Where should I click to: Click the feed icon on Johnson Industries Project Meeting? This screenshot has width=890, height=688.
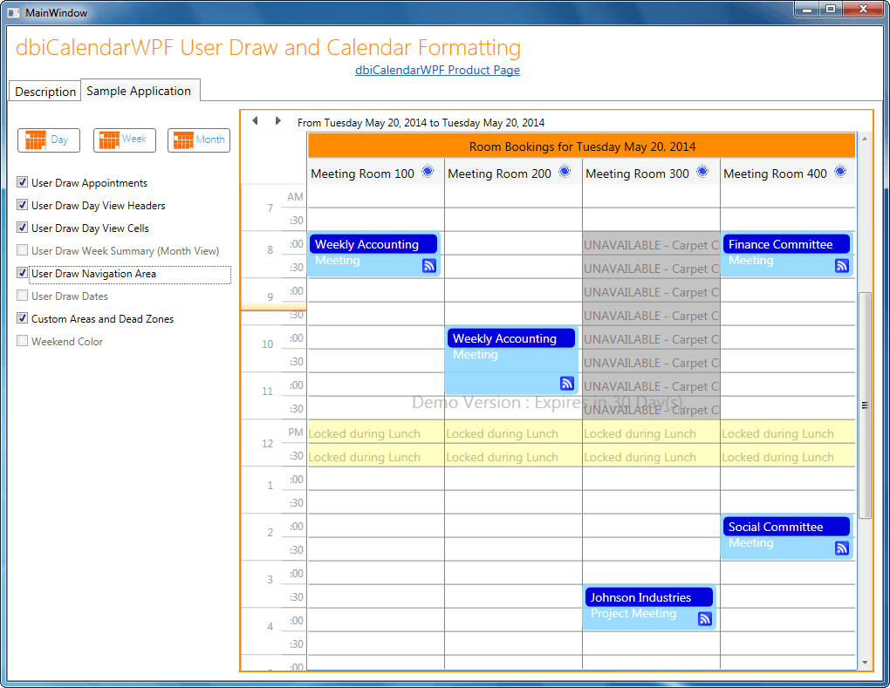click(x=704, y=619)
